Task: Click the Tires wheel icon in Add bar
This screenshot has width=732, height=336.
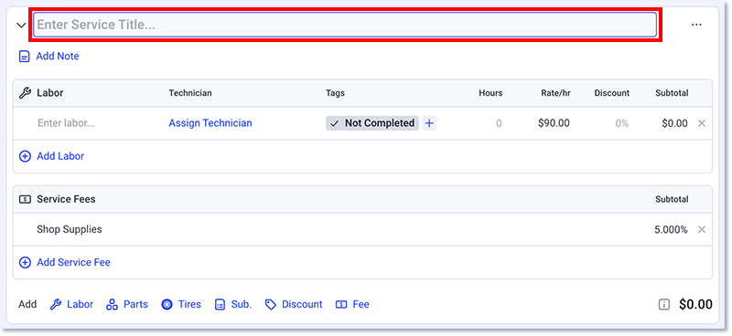Action: (167, 305)
